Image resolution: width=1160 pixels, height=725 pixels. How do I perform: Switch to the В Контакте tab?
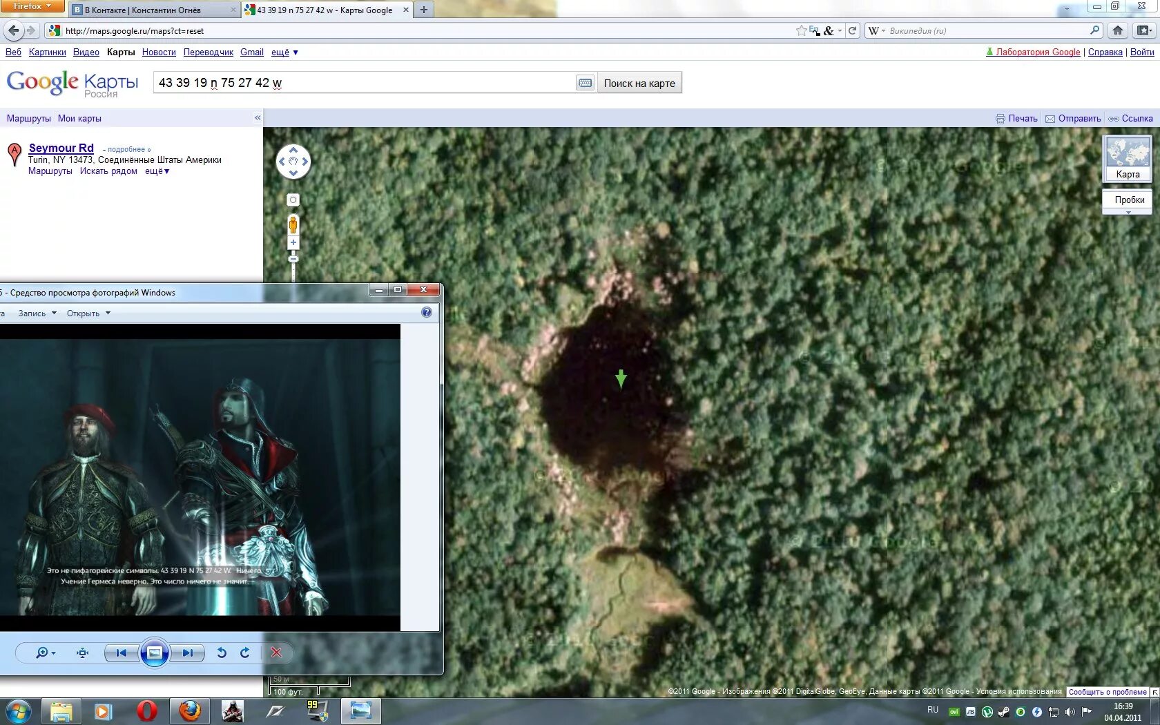153,10
